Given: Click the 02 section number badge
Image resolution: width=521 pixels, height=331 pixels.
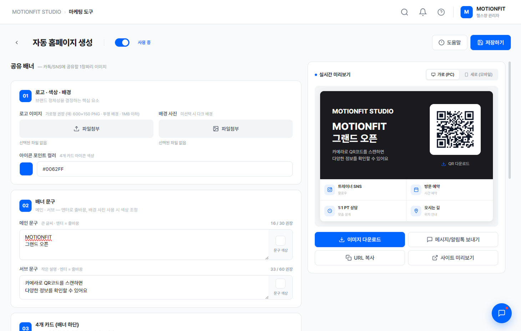Looking at the screenshot, I should tap(25, 205).
